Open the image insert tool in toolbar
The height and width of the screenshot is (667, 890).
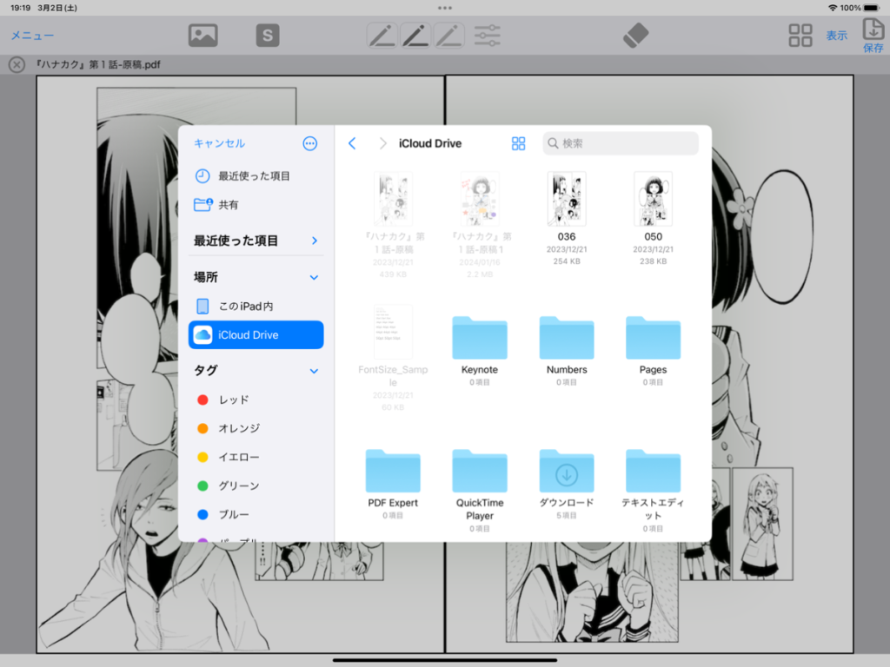203,35
